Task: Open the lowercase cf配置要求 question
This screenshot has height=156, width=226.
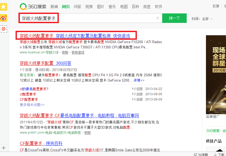Action: (x=28, y=94)
